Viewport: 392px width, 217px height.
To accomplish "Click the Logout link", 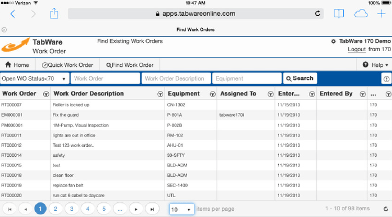I will coord(357,49).
